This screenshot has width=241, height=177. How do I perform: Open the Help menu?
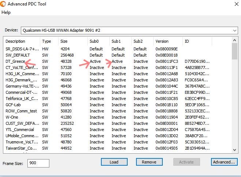(x=6, y=12)
